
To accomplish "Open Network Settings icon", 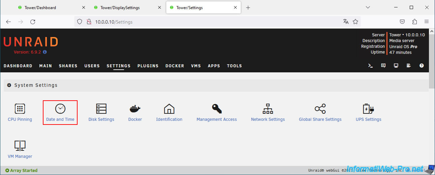I will tap(268, 109).
